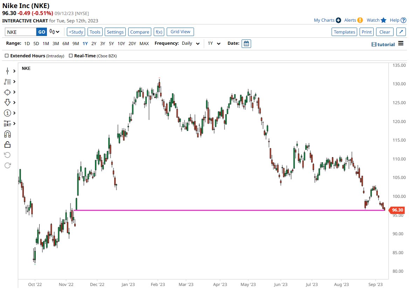Image resolution: width=409 pixels, height=294 pixels.
Task: Open the chart type dropdown arrow
Action: tap(58, 32)
